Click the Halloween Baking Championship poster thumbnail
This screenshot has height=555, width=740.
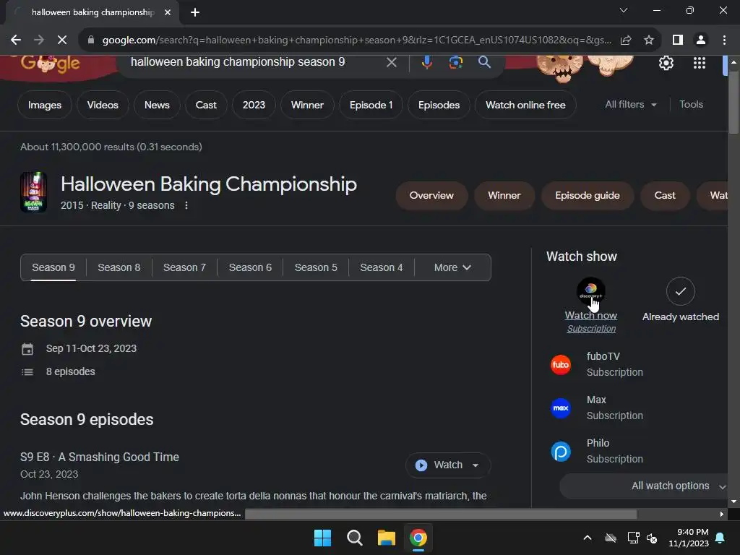pos(33,192)
